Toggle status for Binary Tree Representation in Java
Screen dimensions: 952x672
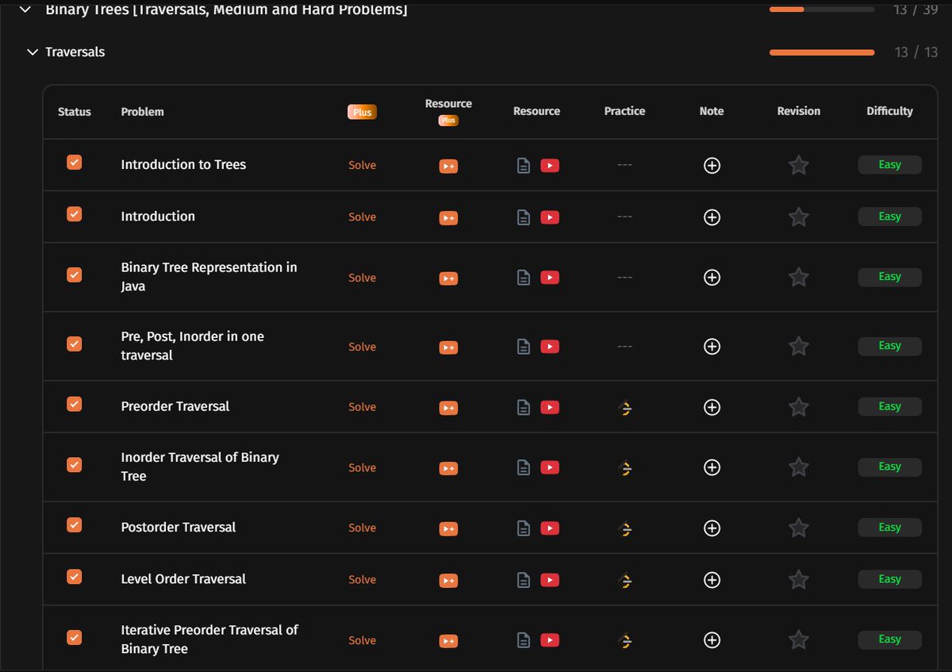pyautogui.click(x=74, y=275)
